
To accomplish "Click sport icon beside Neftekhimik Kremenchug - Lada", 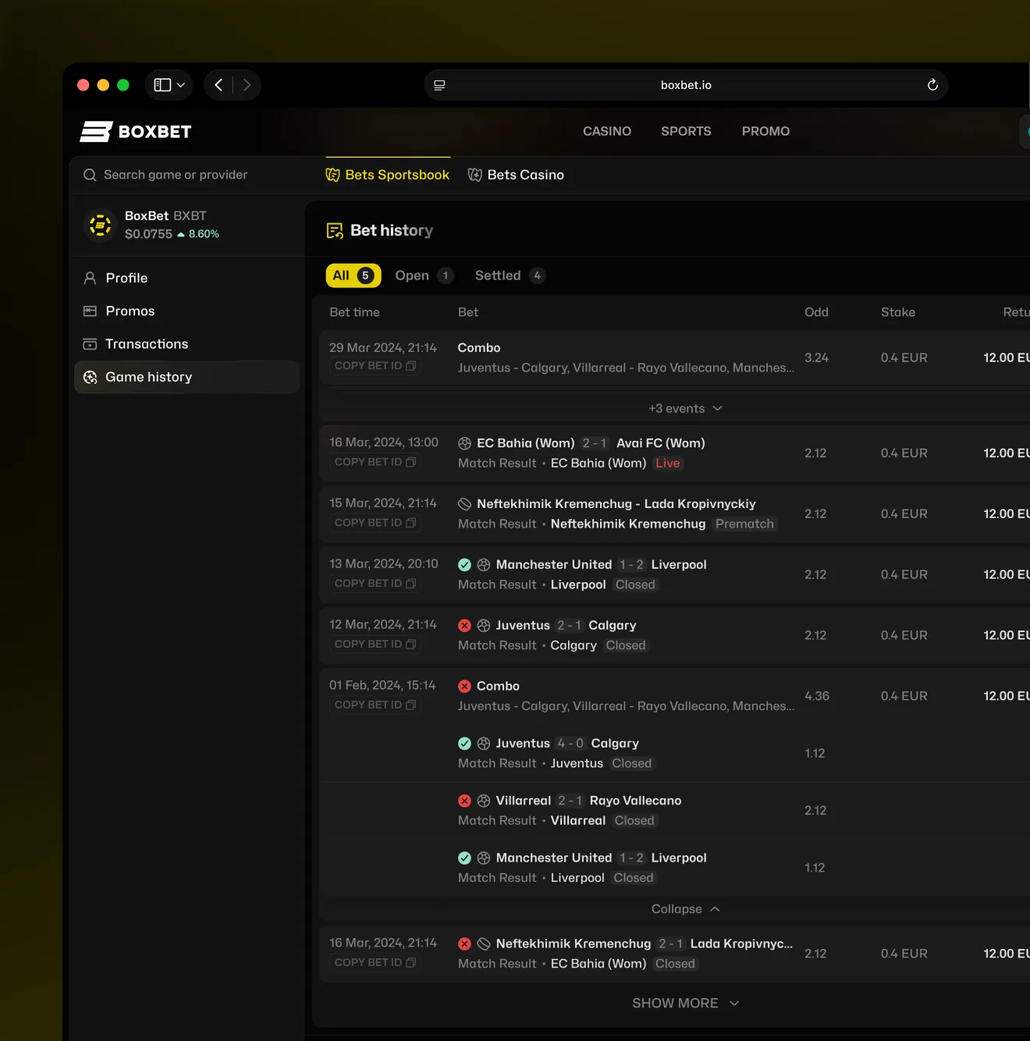I will (464, 504).
